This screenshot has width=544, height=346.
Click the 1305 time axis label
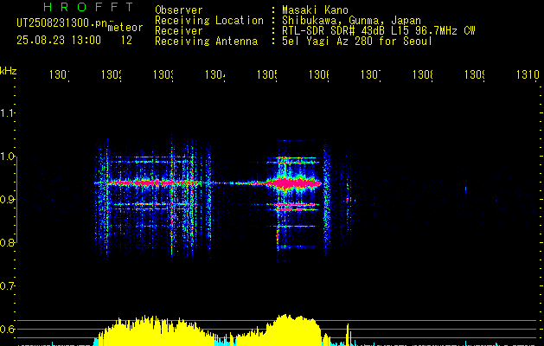click(267, 74)
